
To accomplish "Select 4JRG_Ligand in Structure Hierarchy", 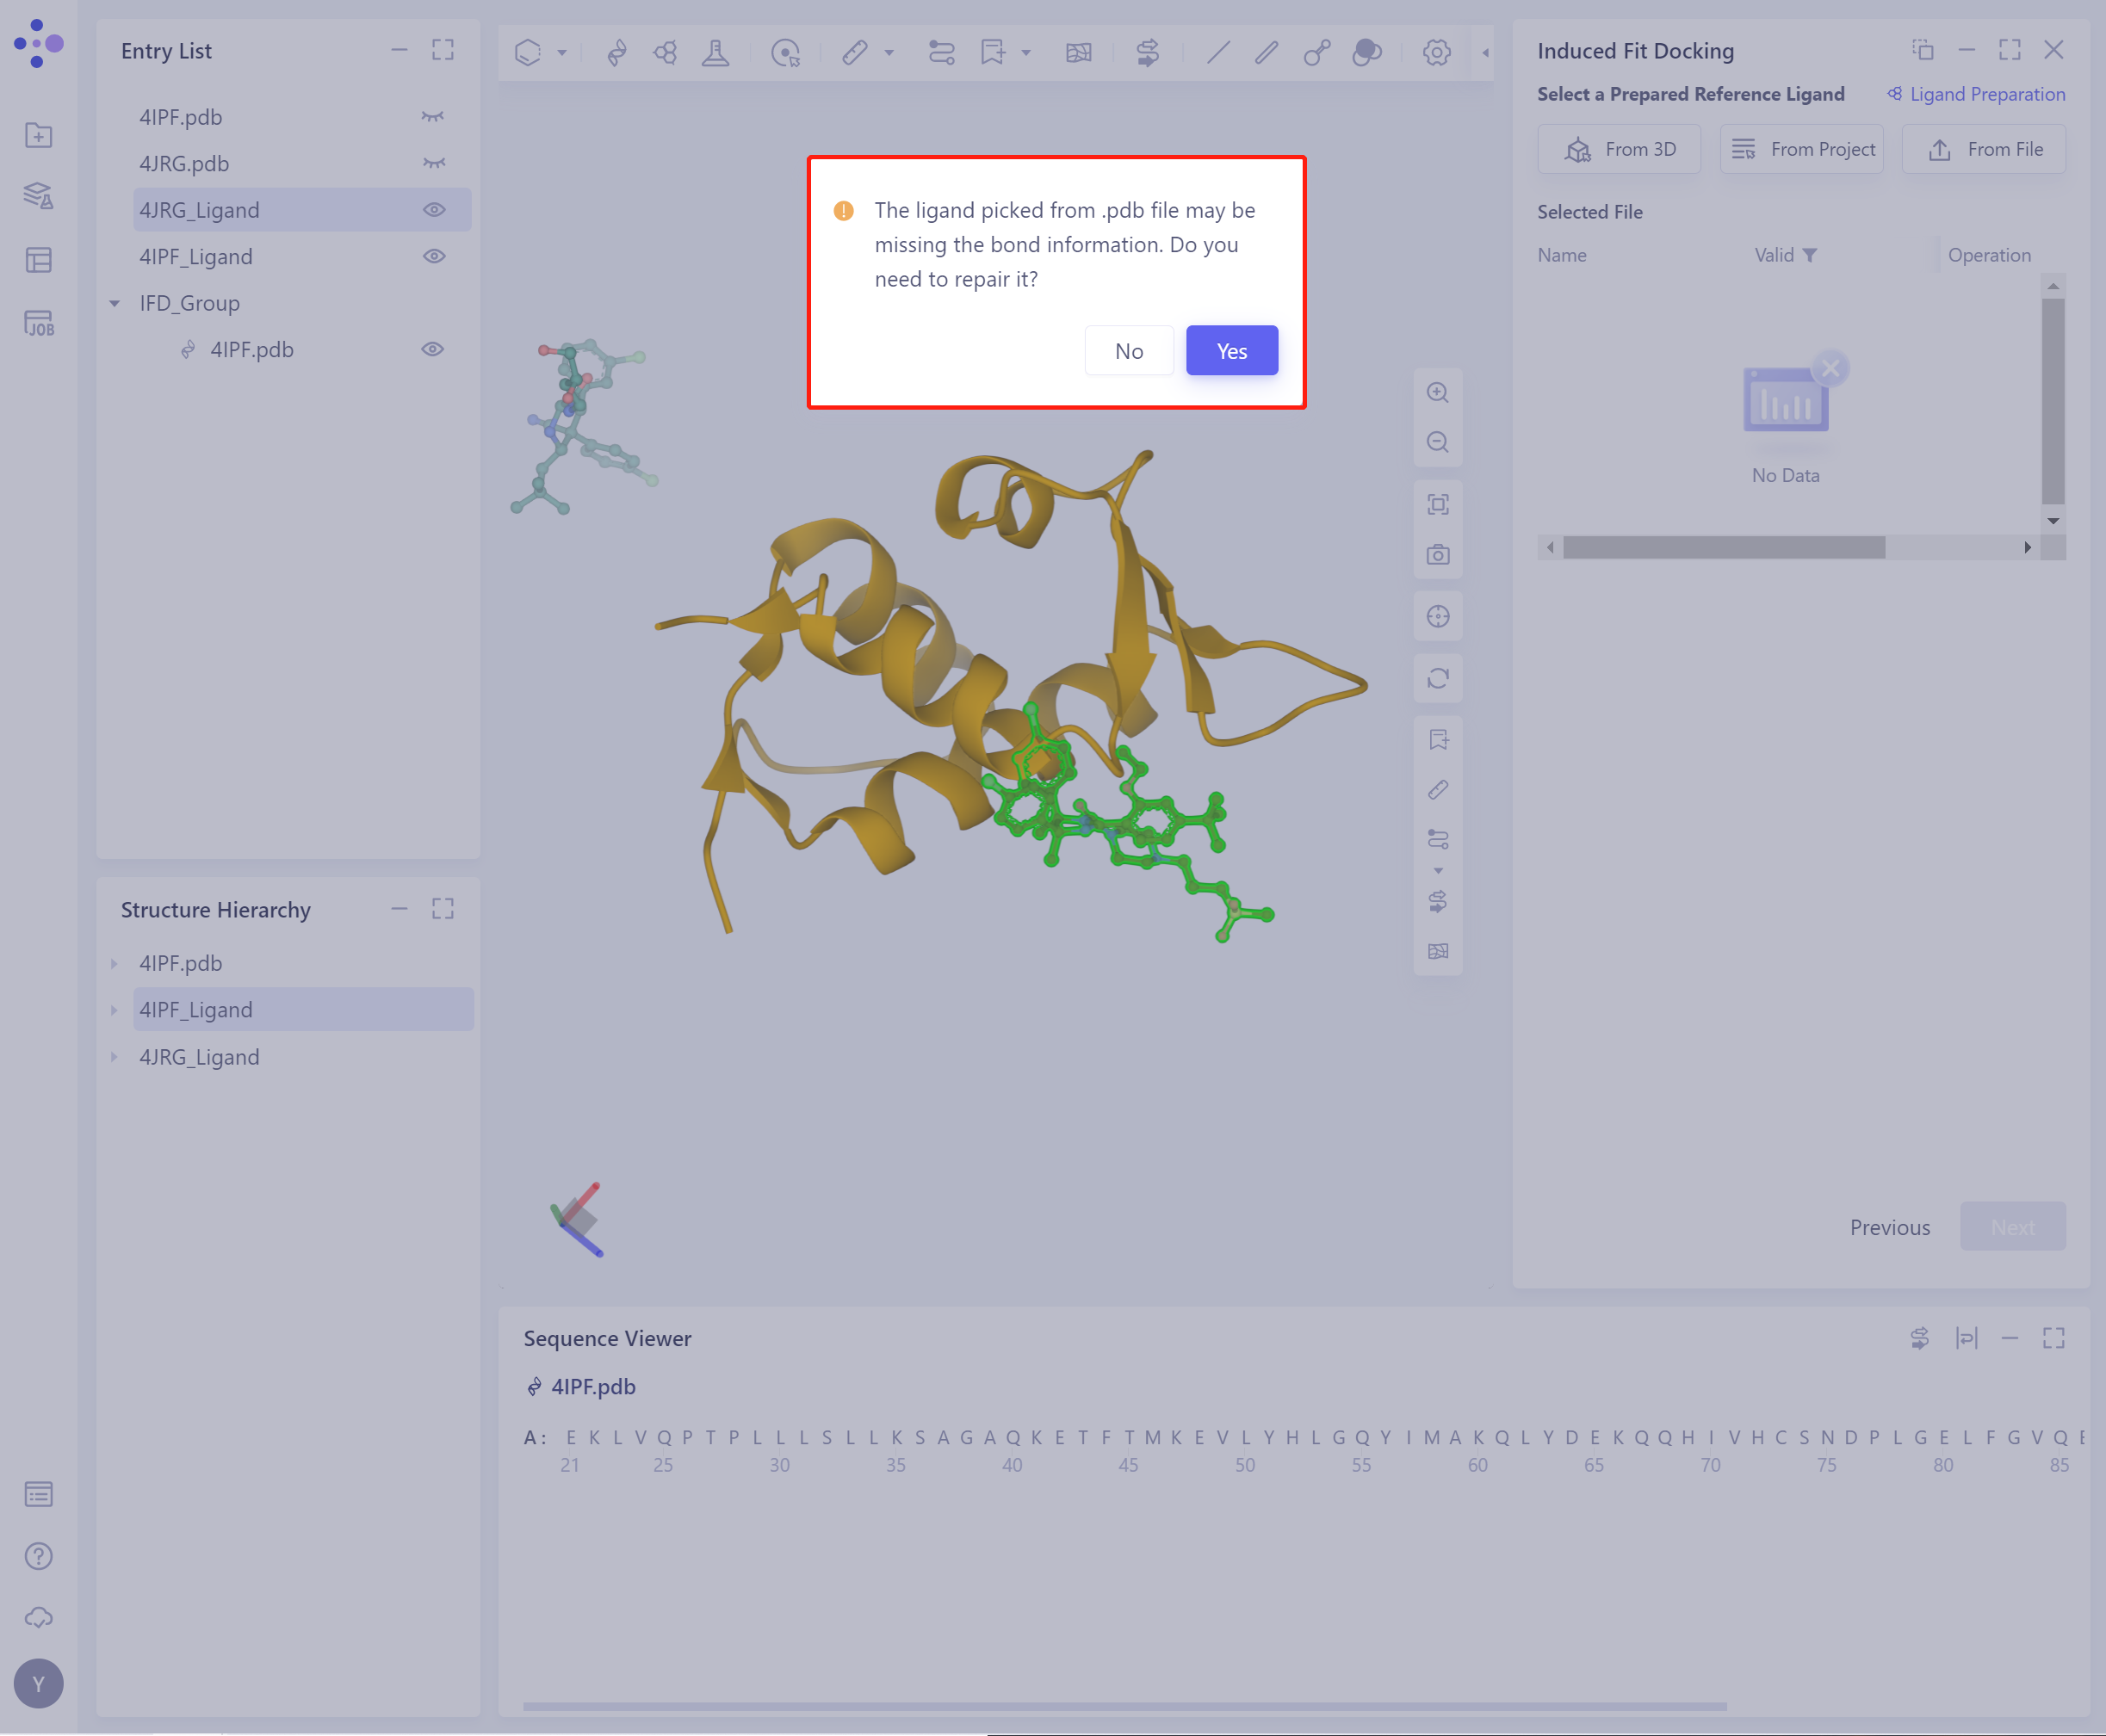I will click(199, 1057).
